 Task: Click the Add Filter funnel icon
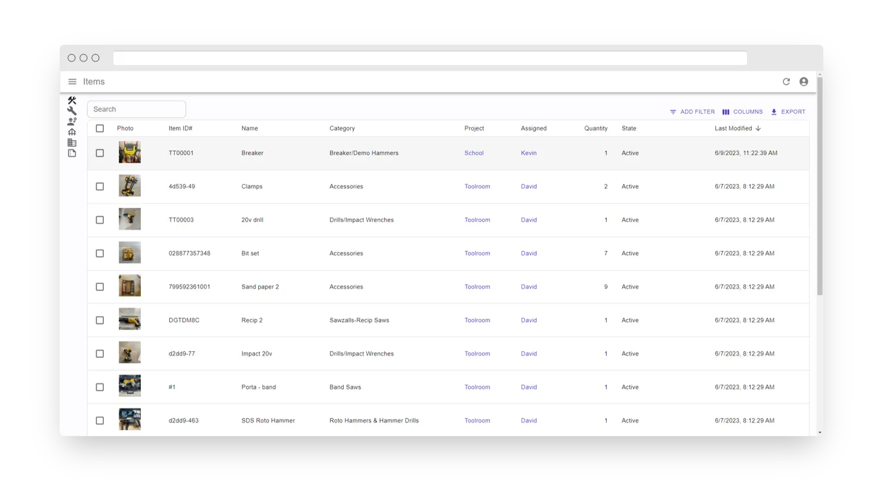click(x=673, y=112)
